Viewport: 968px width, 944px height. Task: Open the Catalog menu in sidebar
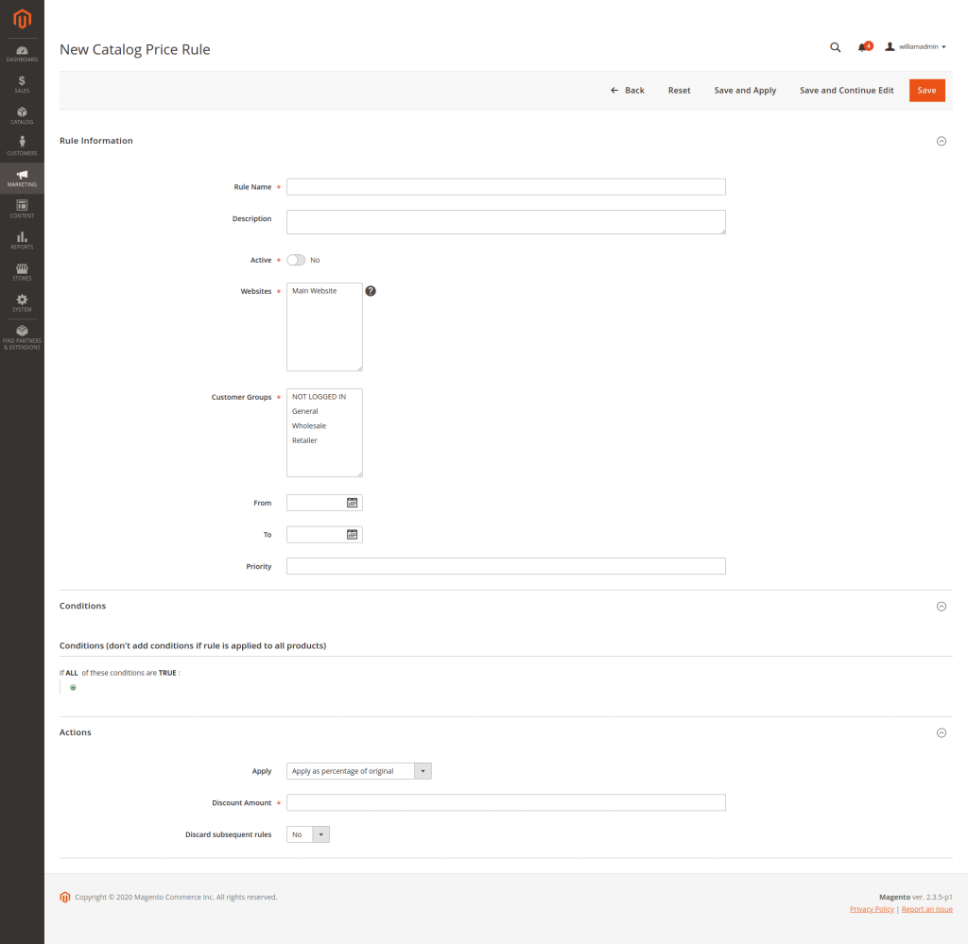pyautogui.click(x=22, y=115)
